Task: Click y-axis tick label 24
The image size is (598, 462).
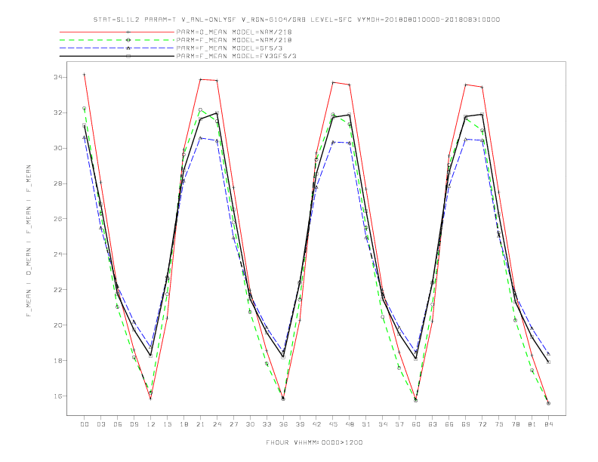Action: (58, 254)
